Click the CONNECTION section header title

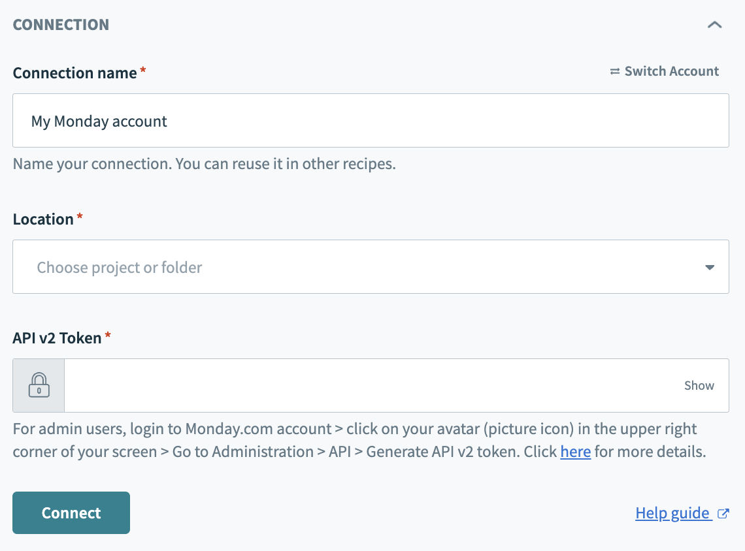(x=61, y=25)
